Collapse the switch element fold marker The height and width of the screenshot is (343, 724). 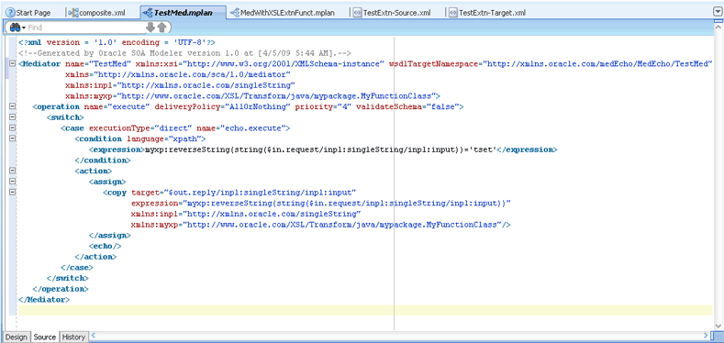[13, 116]
